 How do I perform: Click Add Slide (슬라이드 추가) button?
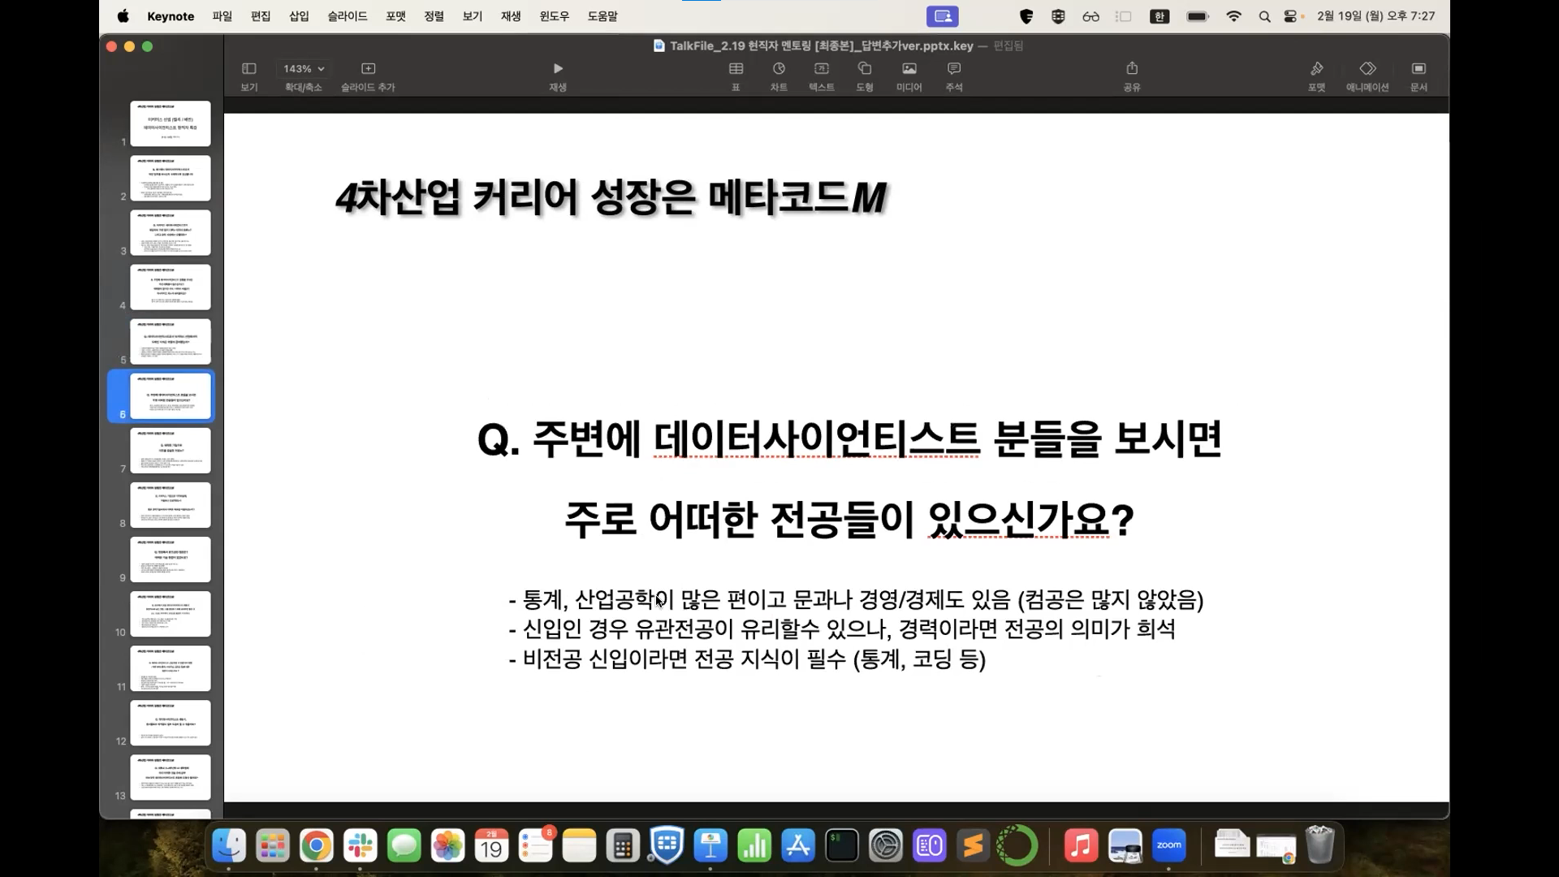[x=368, y=69]
